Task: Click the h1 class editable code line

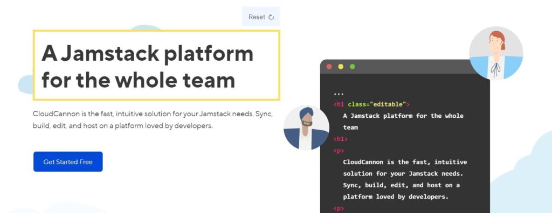Action: 371,104
